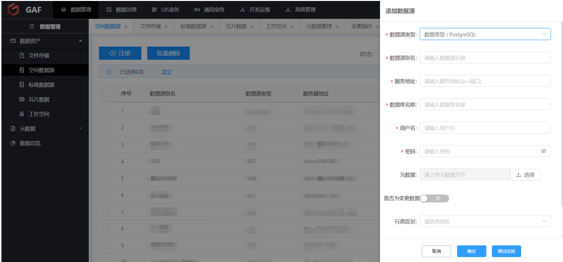
Task: Click the GAF logo icon
Action: (x=13, y=10)
